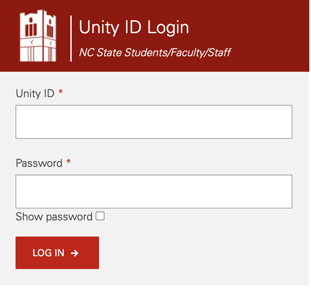The width and height of the screenshot is (311, 289).
Task: Check the box next to Show password
Action: 100,216
